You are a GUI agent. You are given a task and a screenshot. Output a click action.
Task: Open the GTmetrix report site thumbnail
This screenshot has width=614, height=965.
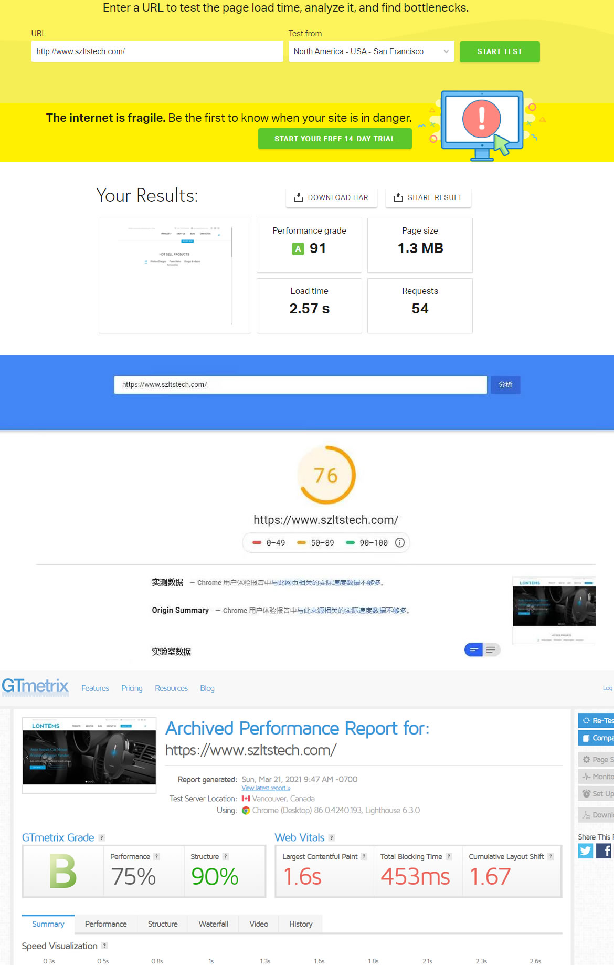tap(89, 755)
